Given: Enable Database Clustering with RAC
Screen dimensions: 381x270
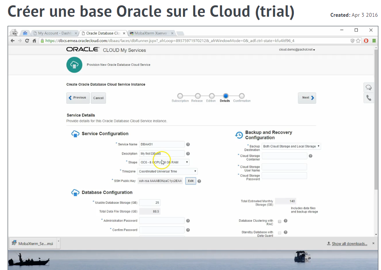Looking at the screenshot, I should tap(280, 221).
